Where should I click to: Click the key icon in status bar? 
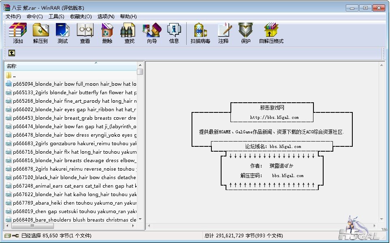pos(15,236)
